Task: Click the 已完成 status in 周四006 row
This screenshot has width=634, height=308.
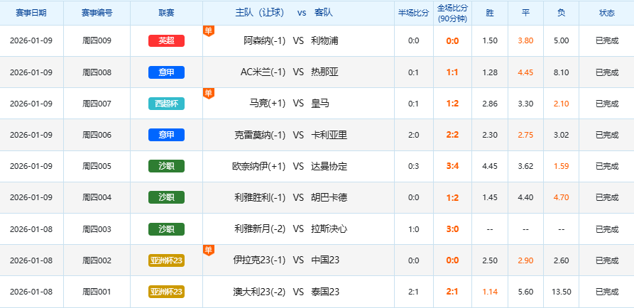Action: [606, 135]
